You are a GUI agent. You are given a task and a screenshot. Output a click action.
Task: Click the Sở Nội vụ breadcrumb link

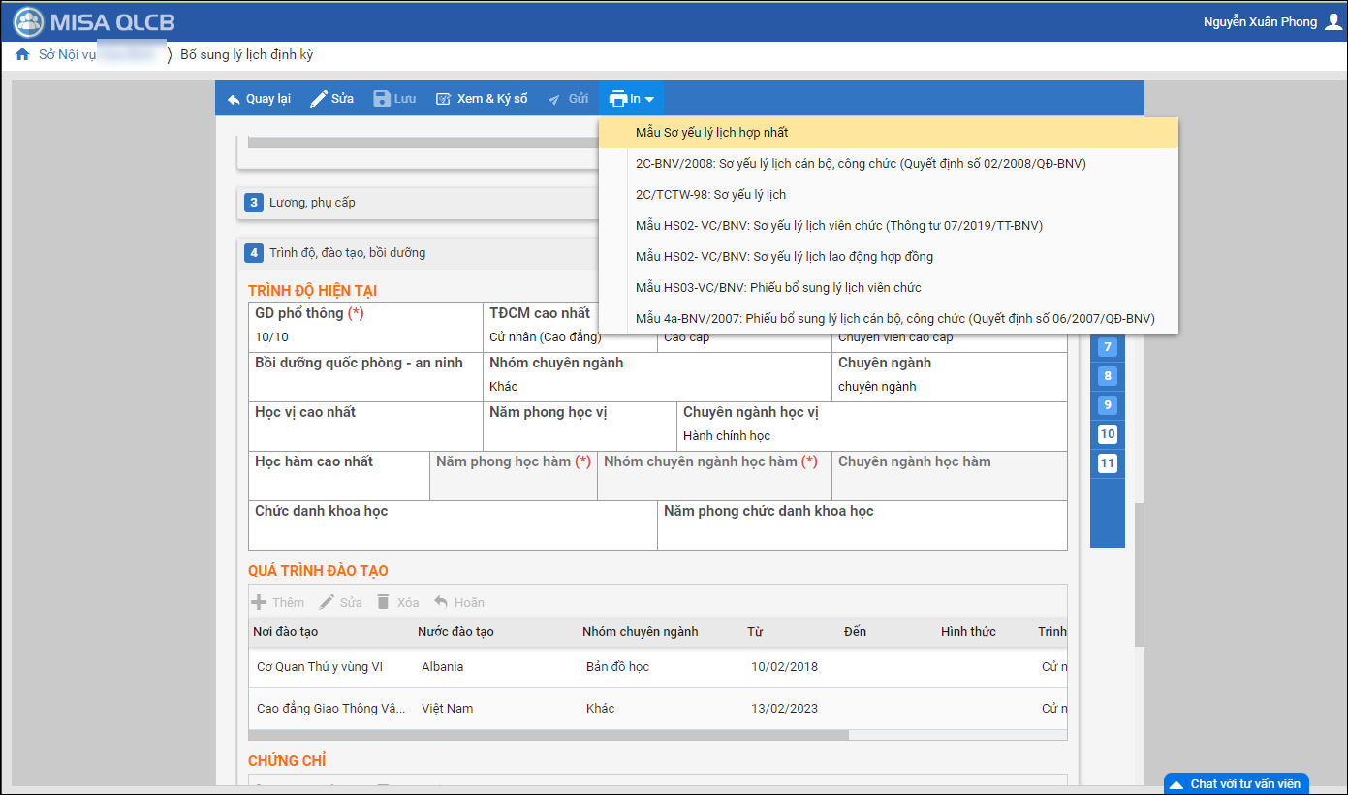pyautogui.click(x=67, y=55)
